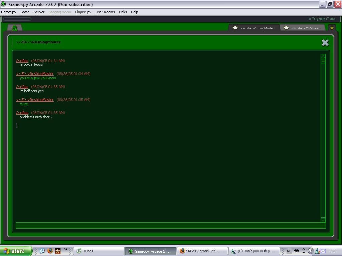
Task: Open the SMScity Firefox taskbar window
Action: (x=202, y=251)
